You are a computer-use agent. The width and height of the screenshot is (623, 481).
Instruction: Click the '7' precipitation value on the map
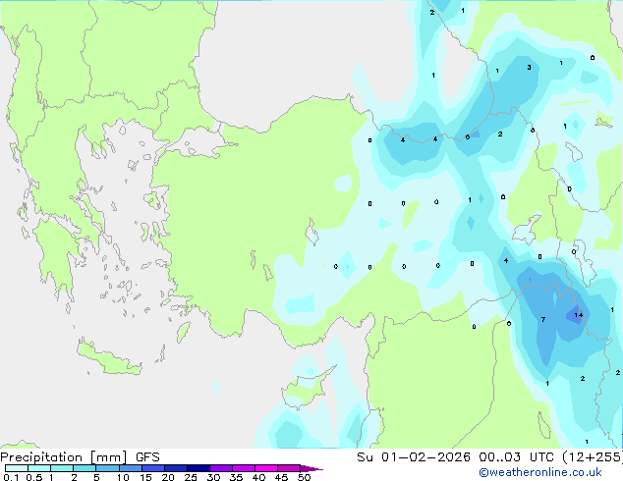[x=543, y=319]
